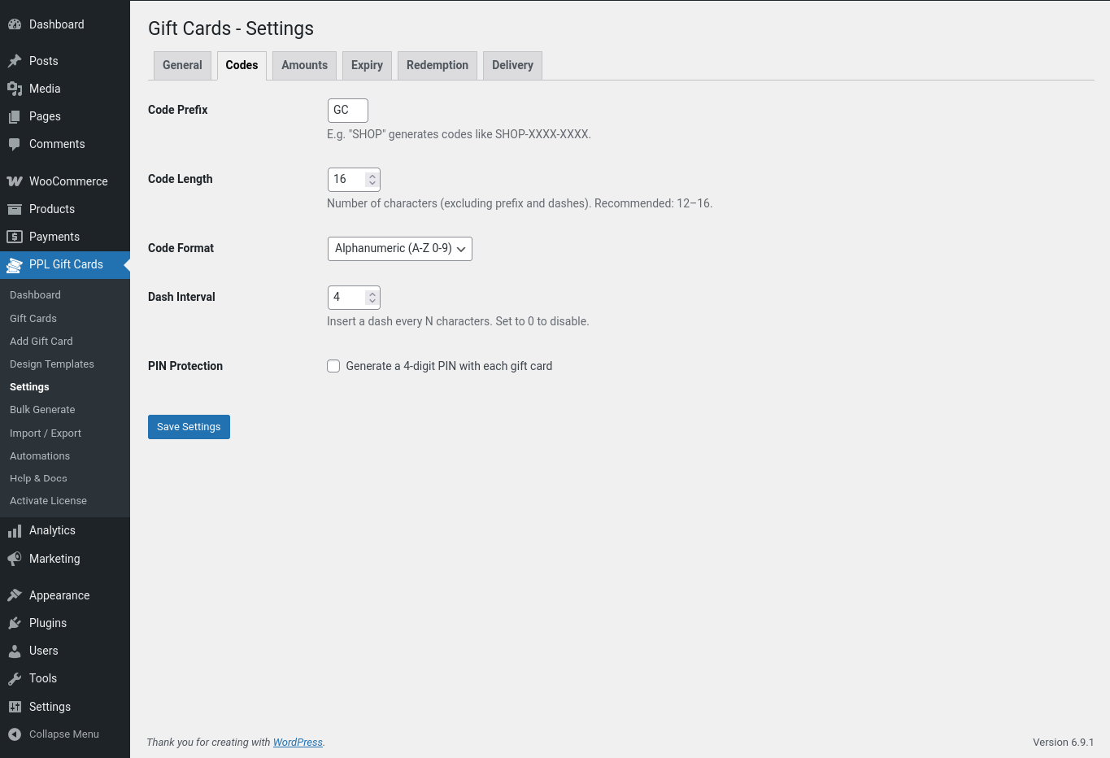Click the Collapse Menu arrow icon

15,734
